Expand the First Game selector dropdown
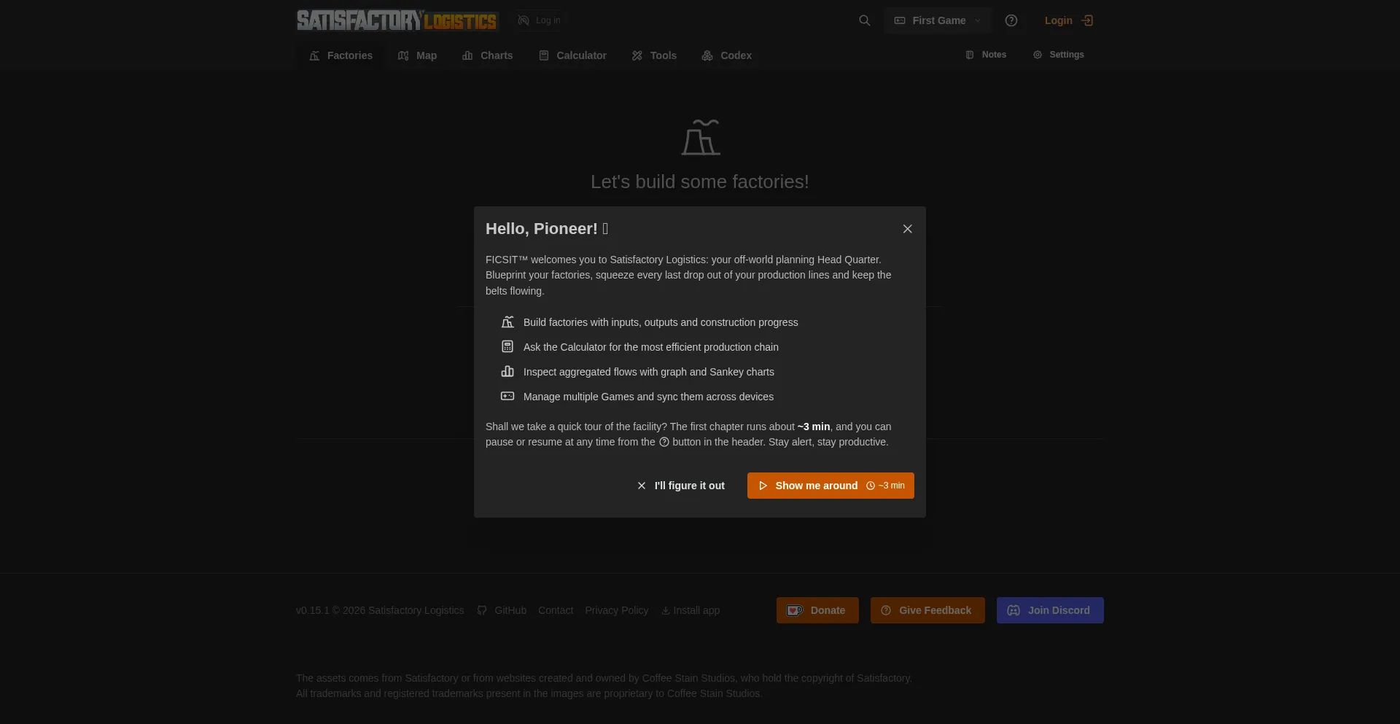This screenshot has width=1400, height=724. point(938,20)
